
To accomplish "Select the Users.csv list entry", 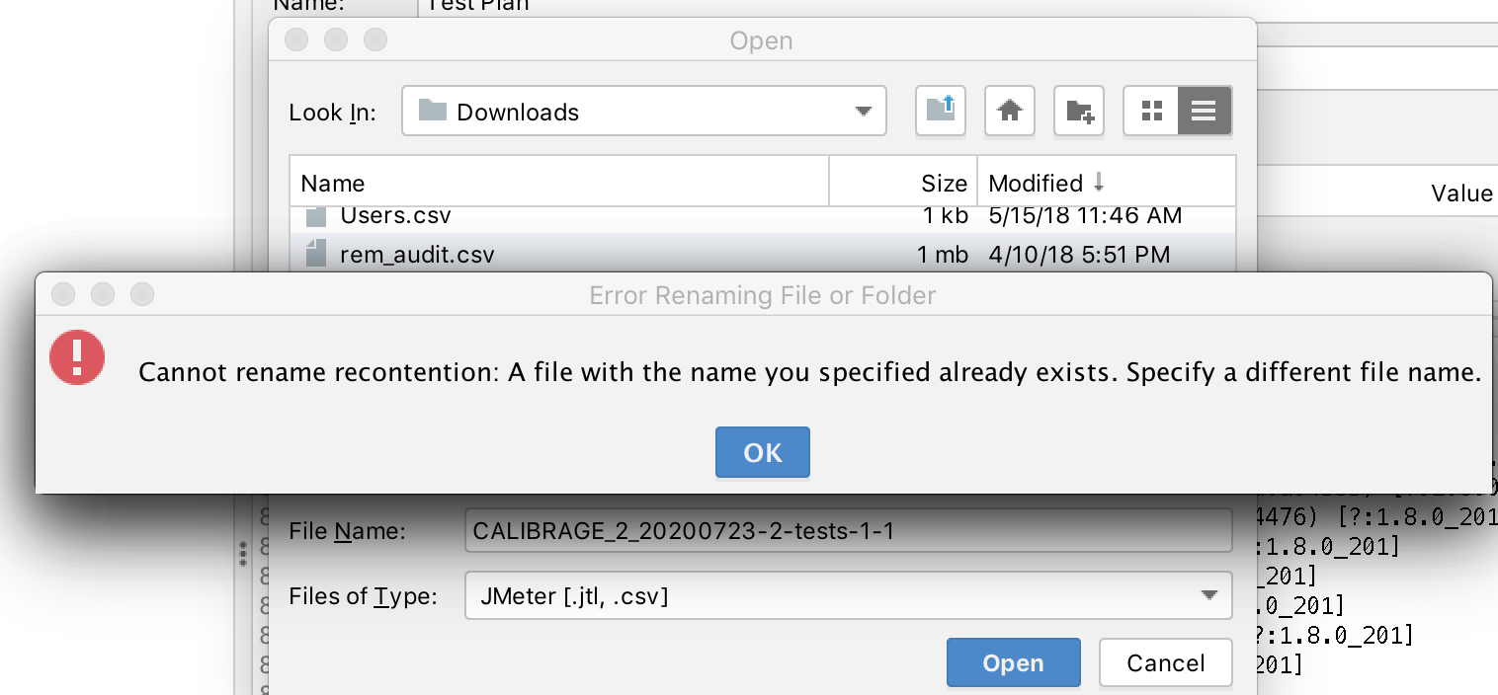I will pyautogui.click(x=393, y=215).
